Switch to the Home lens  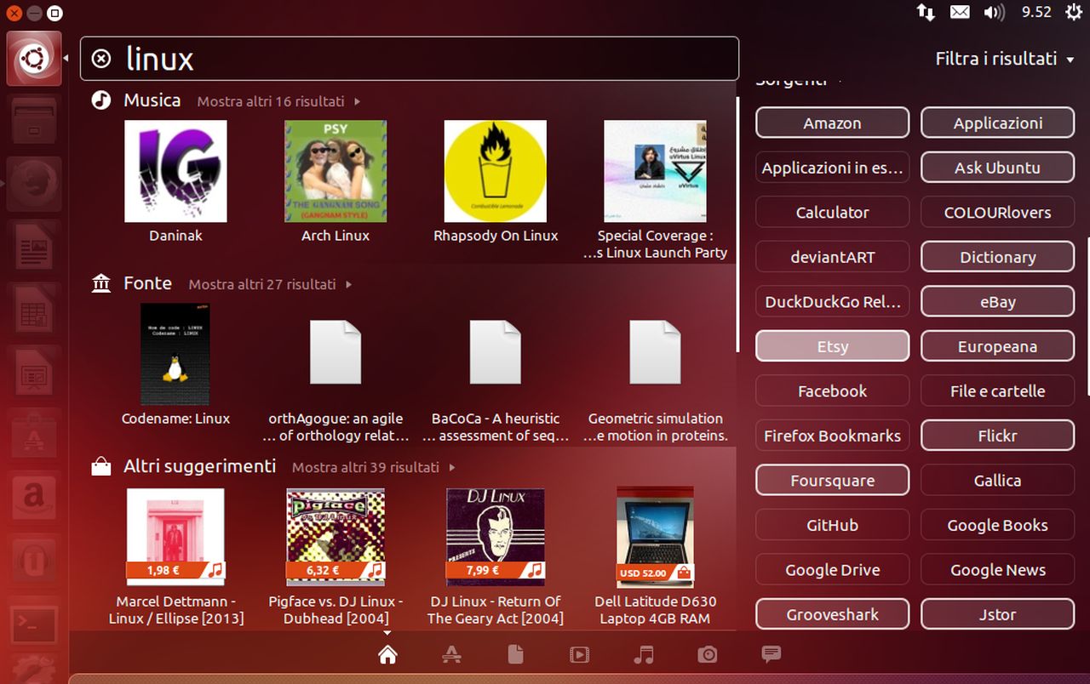point(387,654)
